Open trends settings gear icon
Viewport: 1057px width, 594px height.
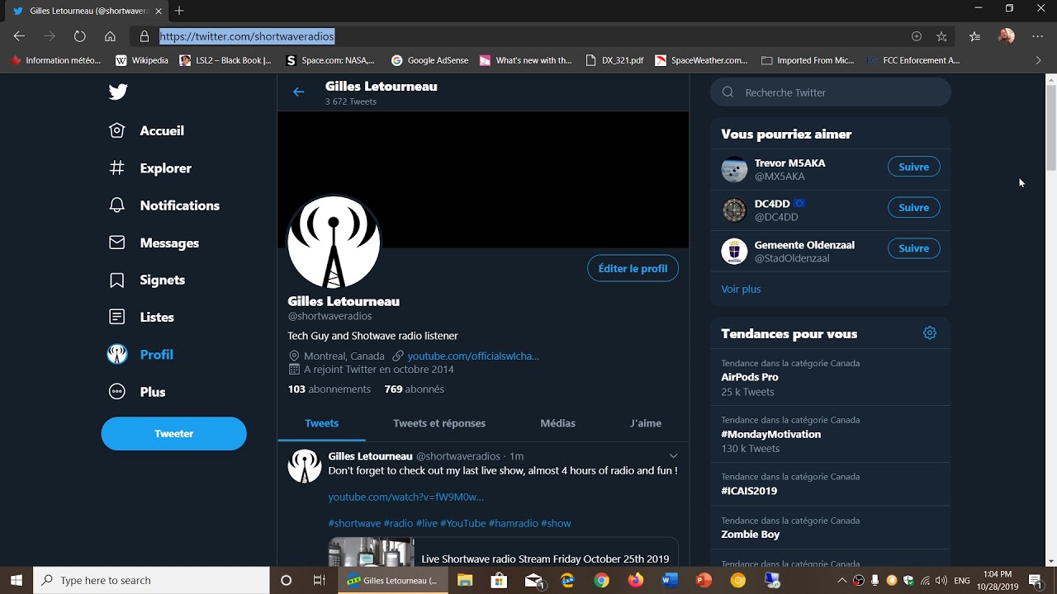(930, 333)
